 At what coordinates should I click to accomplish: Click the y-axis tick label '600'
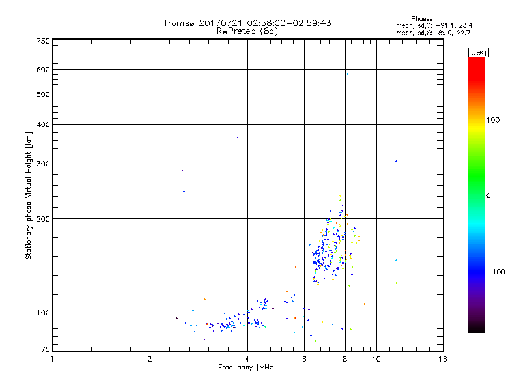click(x=43, y=70)
